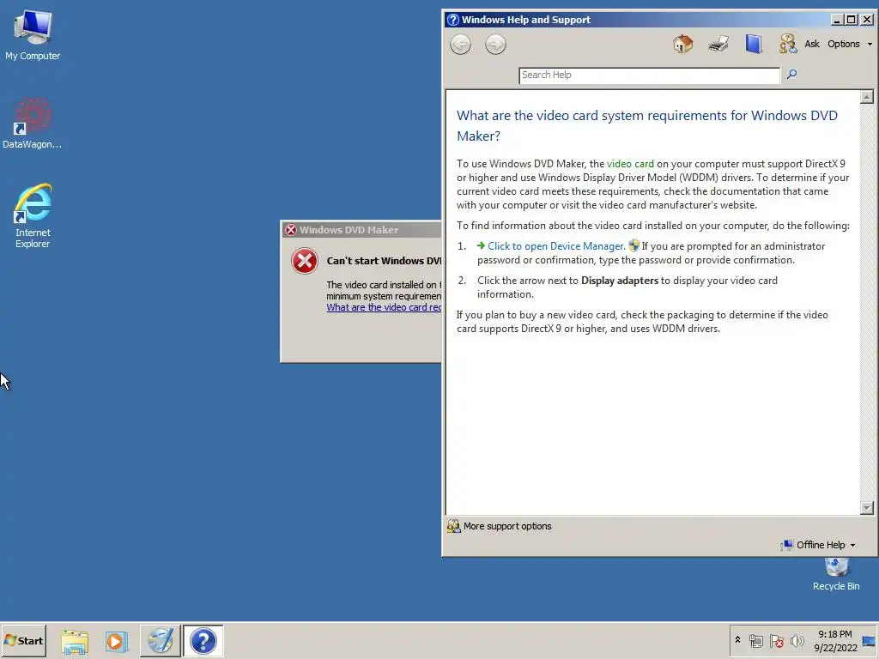Open the clock showing 9:18 PM
Image resolution: width=879 pixels, height=659 pixels.
tap(835, 641)
